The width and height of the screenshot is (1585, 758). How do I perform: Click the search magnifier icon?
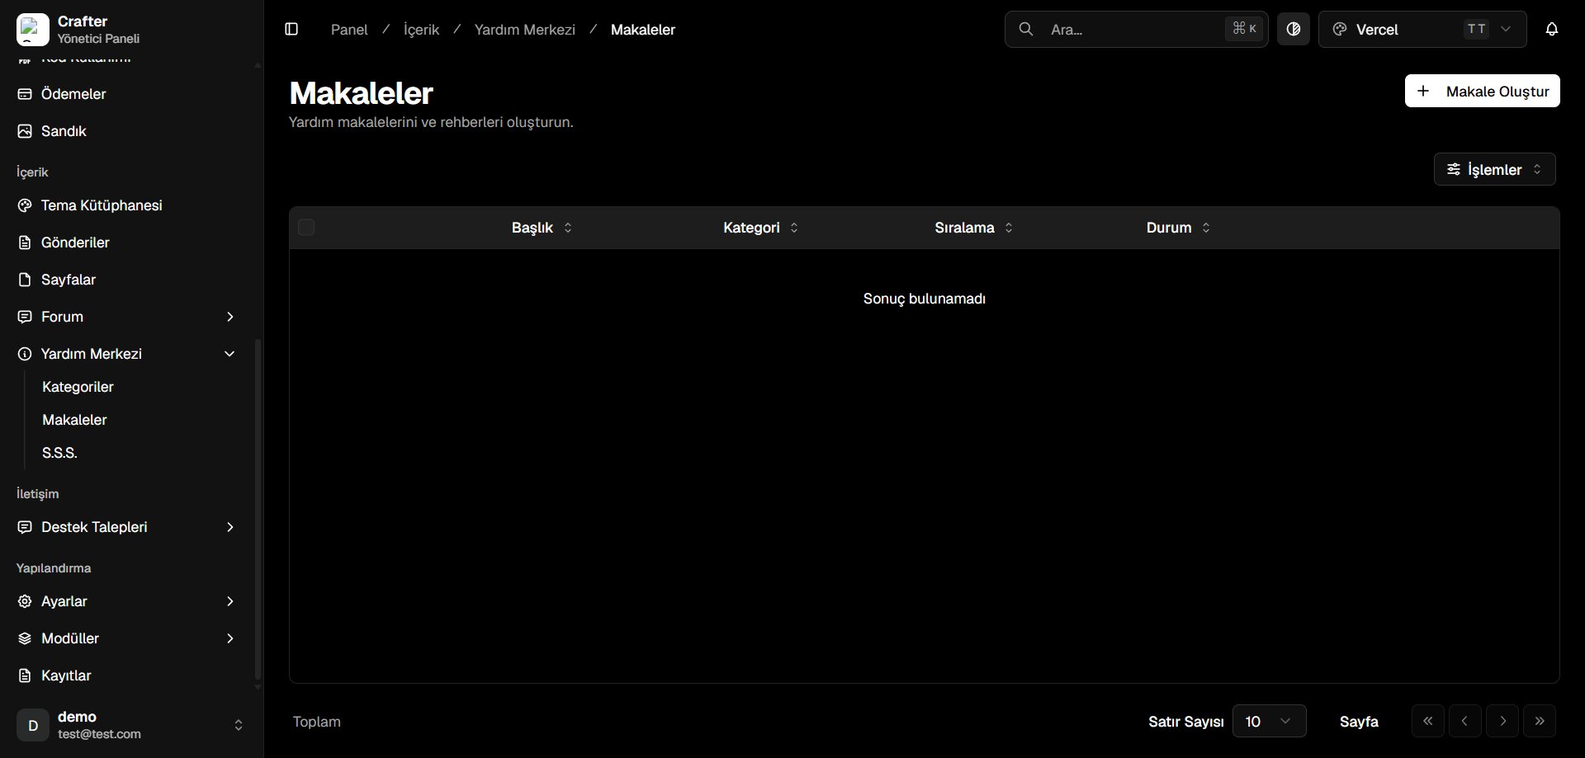(1026, 30)
